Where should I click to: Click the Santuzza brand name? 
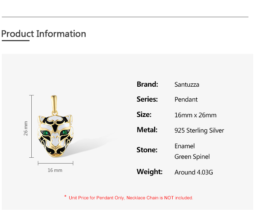coord(187,85)
